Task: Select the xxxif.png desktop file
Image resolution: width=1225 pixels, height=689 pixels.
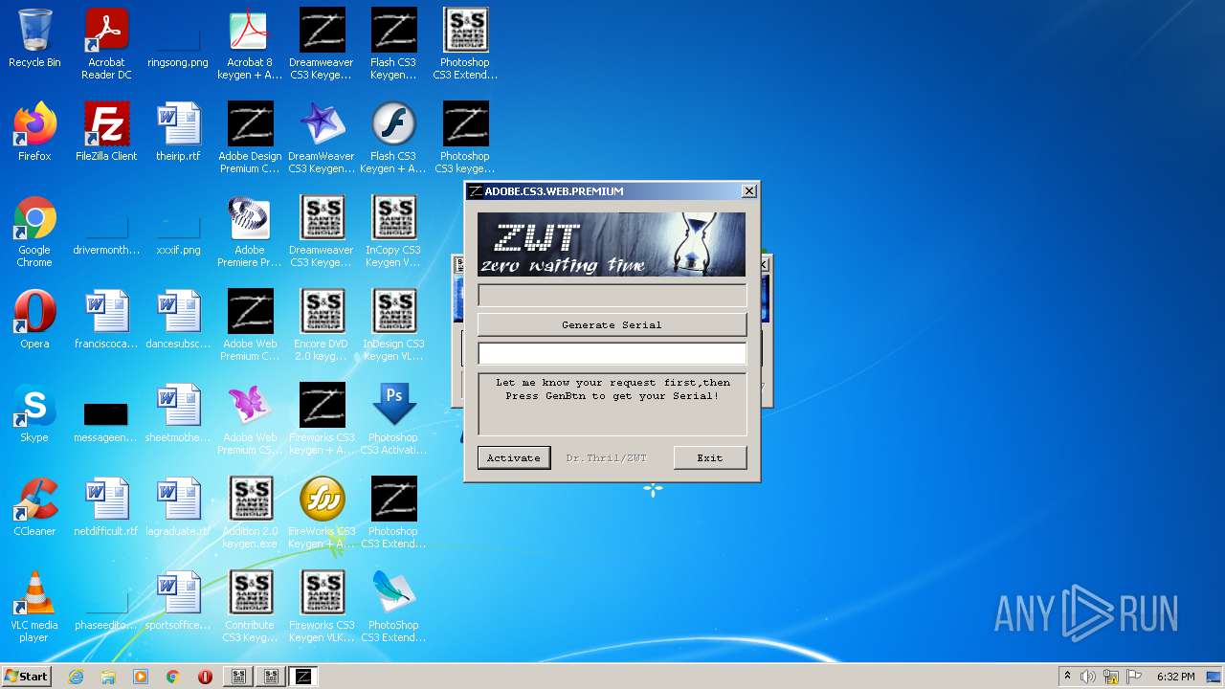Action: click(x=178, y=226)
